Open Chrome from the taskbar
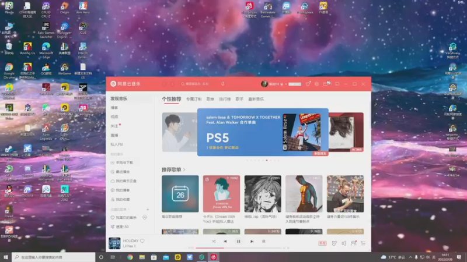 pyautogui.click(x=130, y=257)
